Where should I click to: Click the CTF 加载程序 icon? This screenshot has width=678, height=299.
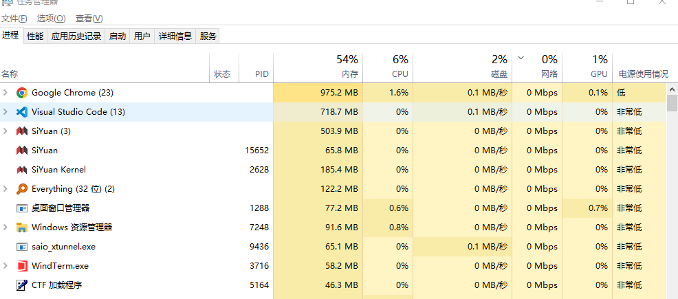point(21,285)
